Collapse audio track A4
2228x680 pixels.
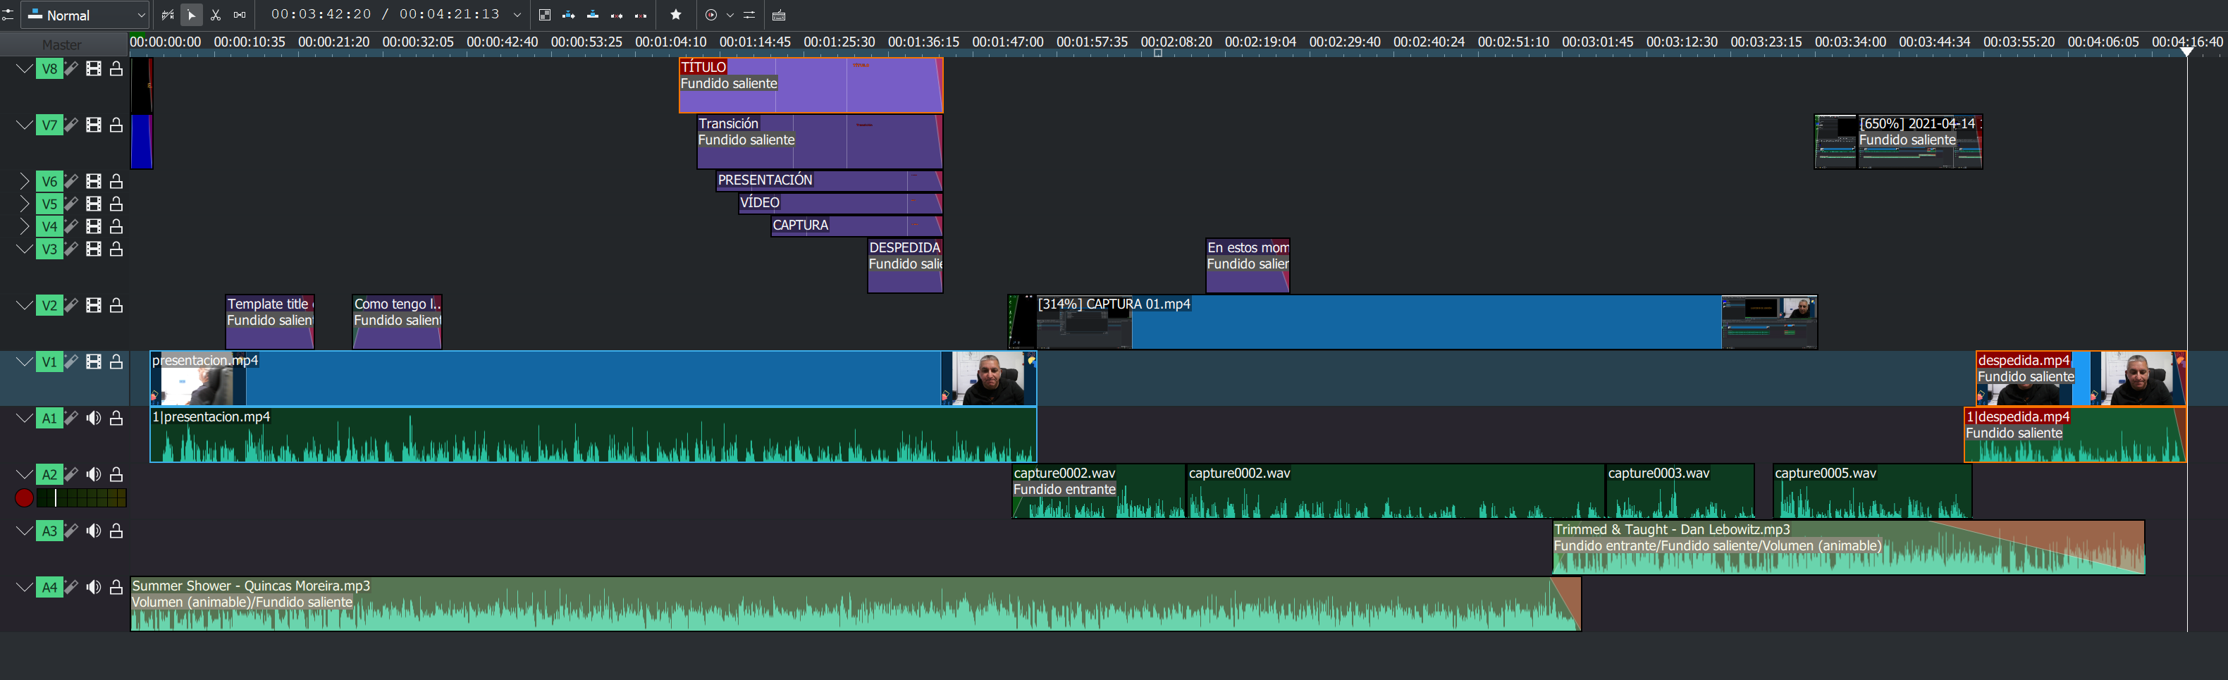(x=24, y=586)
